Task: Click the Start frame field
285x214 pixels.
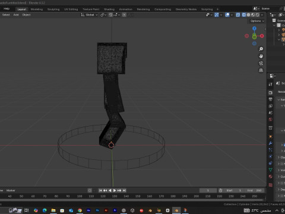Action: [234, 190]
